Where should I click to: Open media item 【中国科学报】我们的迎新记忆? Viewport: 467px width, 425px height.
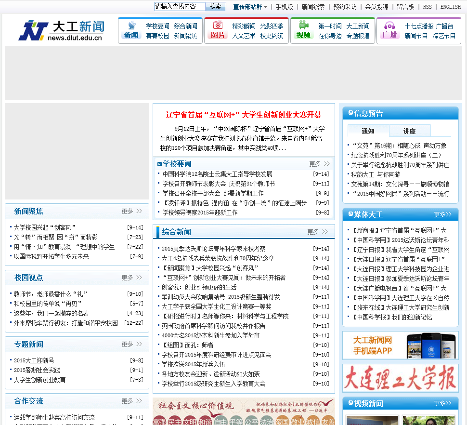click(x=391, y=318)
